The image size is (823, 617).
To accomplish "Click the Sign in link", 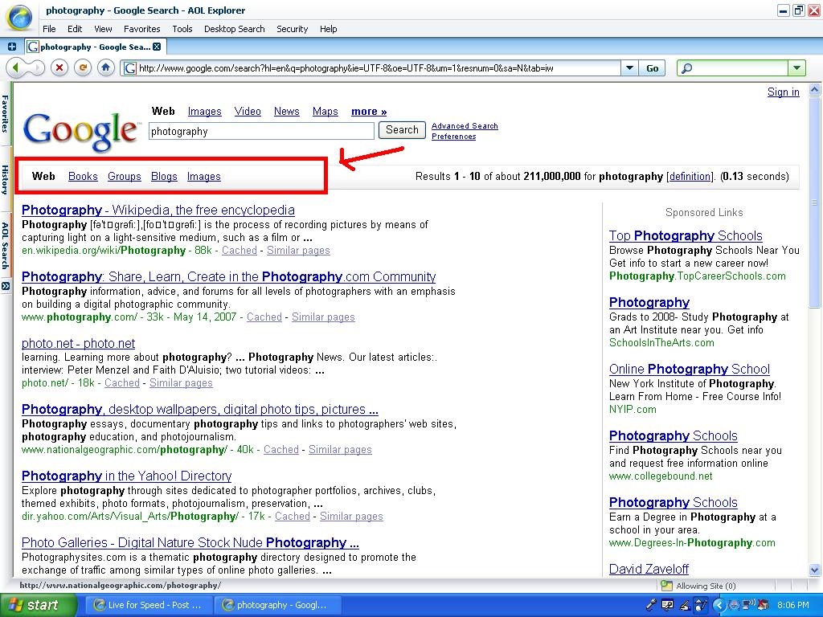I will coord(783,92).
